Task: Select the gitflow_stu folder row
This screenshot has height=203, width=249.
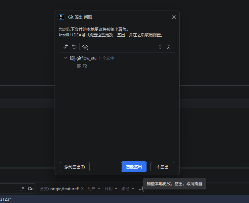Action: coord(117,58)
